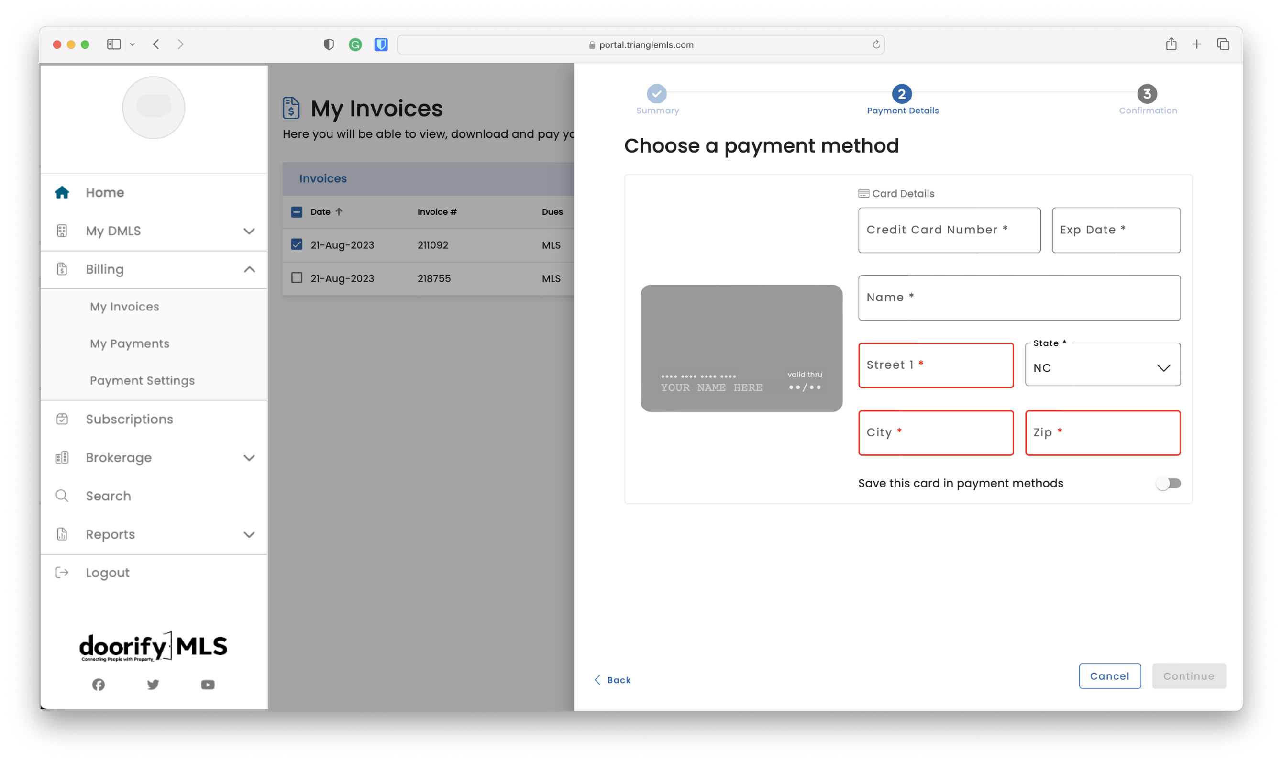The image size is (1282, 763).
Task: Focus the City field
Action: 936,433
